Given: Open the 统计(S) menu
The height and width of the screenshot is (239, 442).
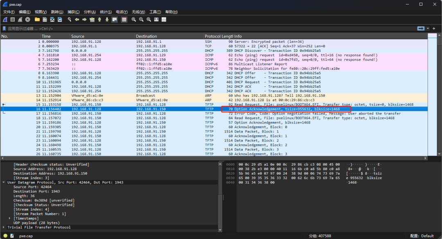Looking at the screenshot, I should click(106, 12).
